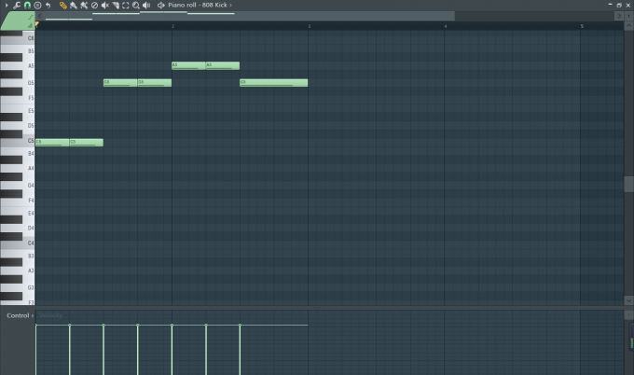Select the long G5 note ending at bar 3

point(274,82)
